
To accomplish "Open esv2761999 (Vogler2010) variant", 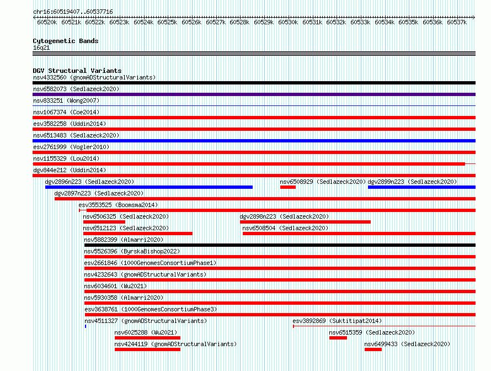I will 71,147.
